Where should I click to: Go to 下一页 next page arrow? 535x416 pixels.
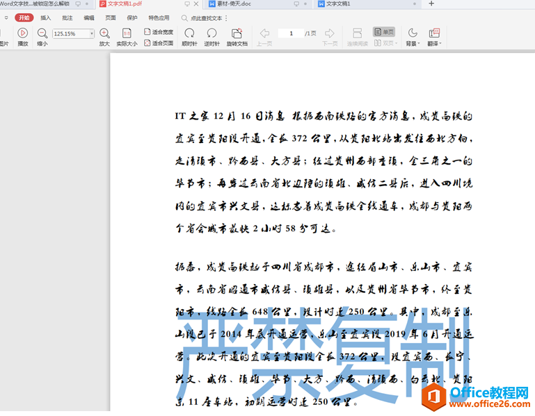pyautogui.click(x=330, y=33)
